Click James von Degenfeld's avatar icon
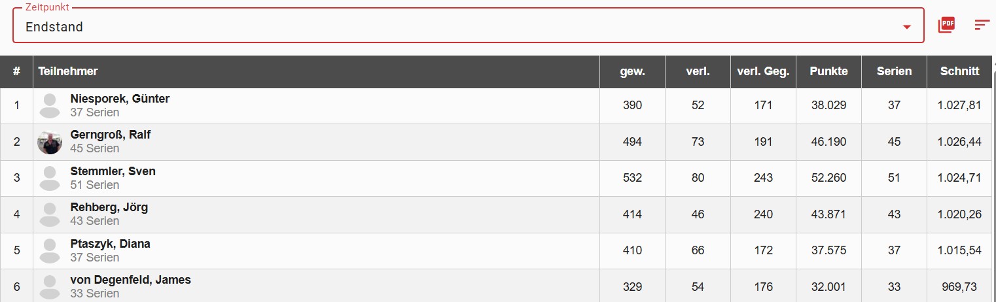The height and width of the screenshot is (302, 996). (50, 287)
